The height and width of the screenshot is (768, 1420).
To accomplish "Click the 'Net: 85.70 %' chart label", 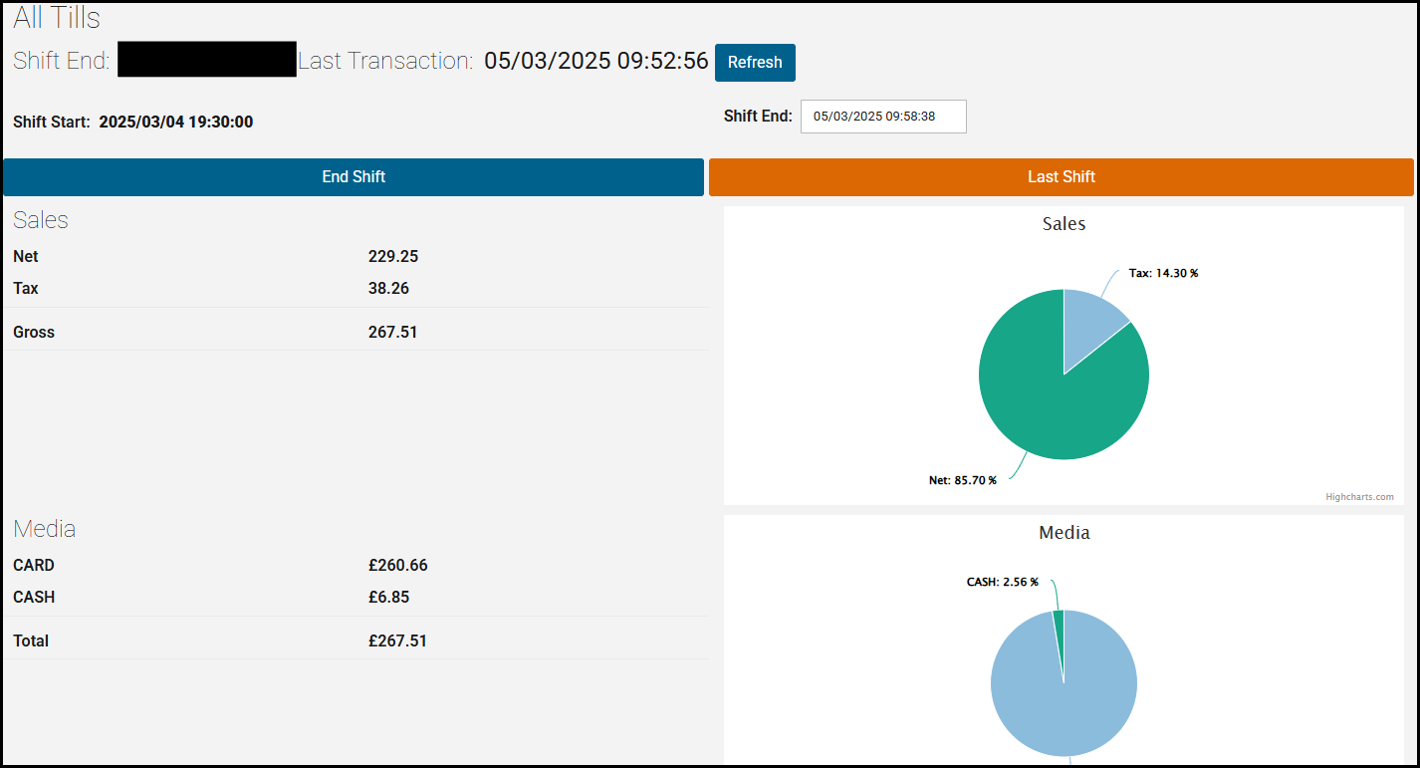I will click(962, 480).
